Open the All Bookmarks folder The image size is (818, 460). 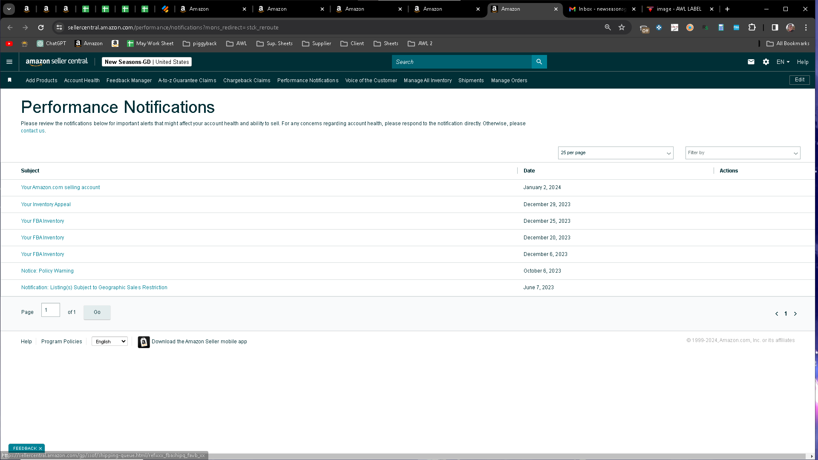click(x=788, y=43)
